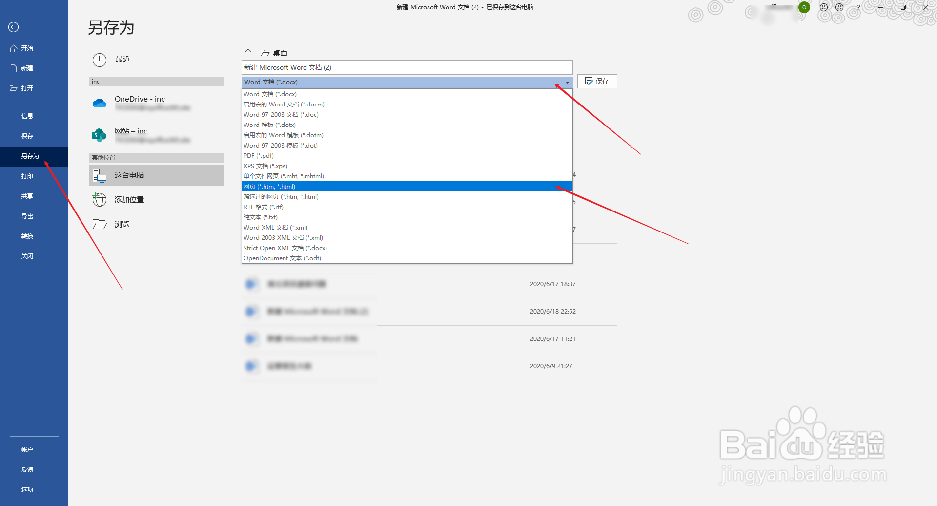Select Word 文档 (*.docx) from the list
The height and width of the screenshot is (506, 937).
[407, 94]
